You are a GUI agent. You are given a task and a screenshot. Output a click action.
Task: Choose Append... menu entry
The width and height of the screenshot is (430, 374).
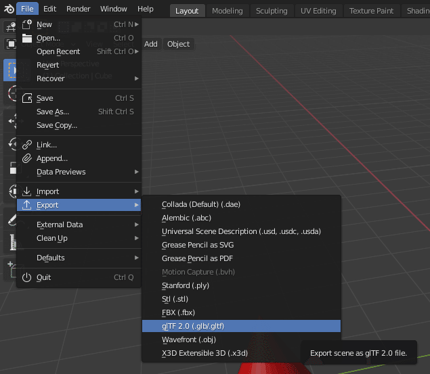pos(79,158)
